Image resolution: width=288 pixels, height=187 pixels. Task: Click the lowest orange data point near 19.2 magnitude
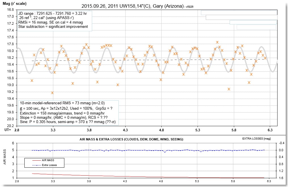52,93
